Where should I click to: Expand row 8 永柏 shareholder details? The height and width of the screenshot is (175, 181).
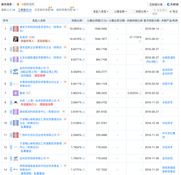[11, 102]
